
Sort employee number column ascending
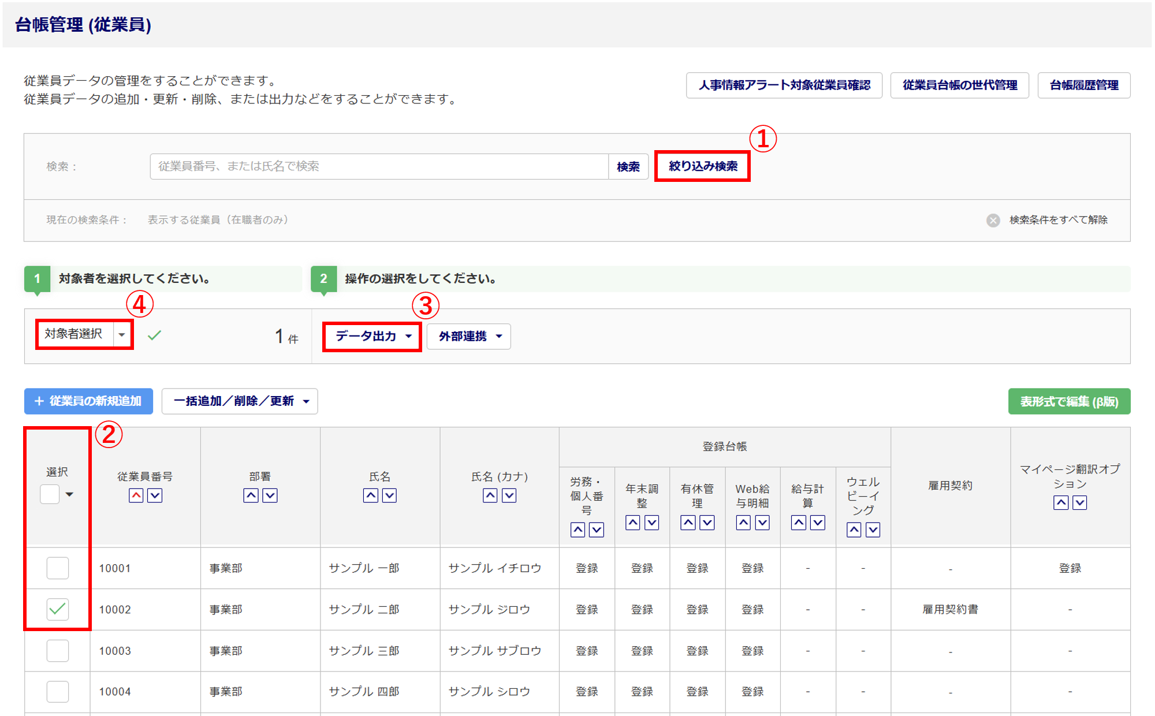point(136,495)
